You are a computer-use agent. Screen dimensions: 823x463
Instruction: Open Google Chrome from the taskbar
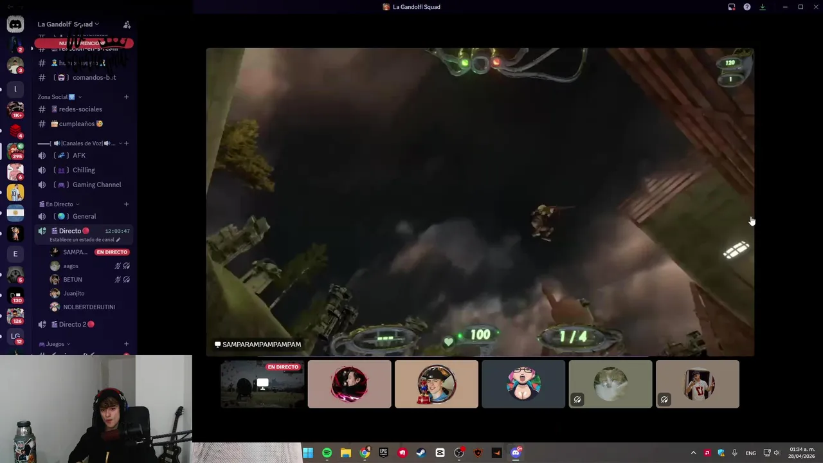tap(365, 453)
